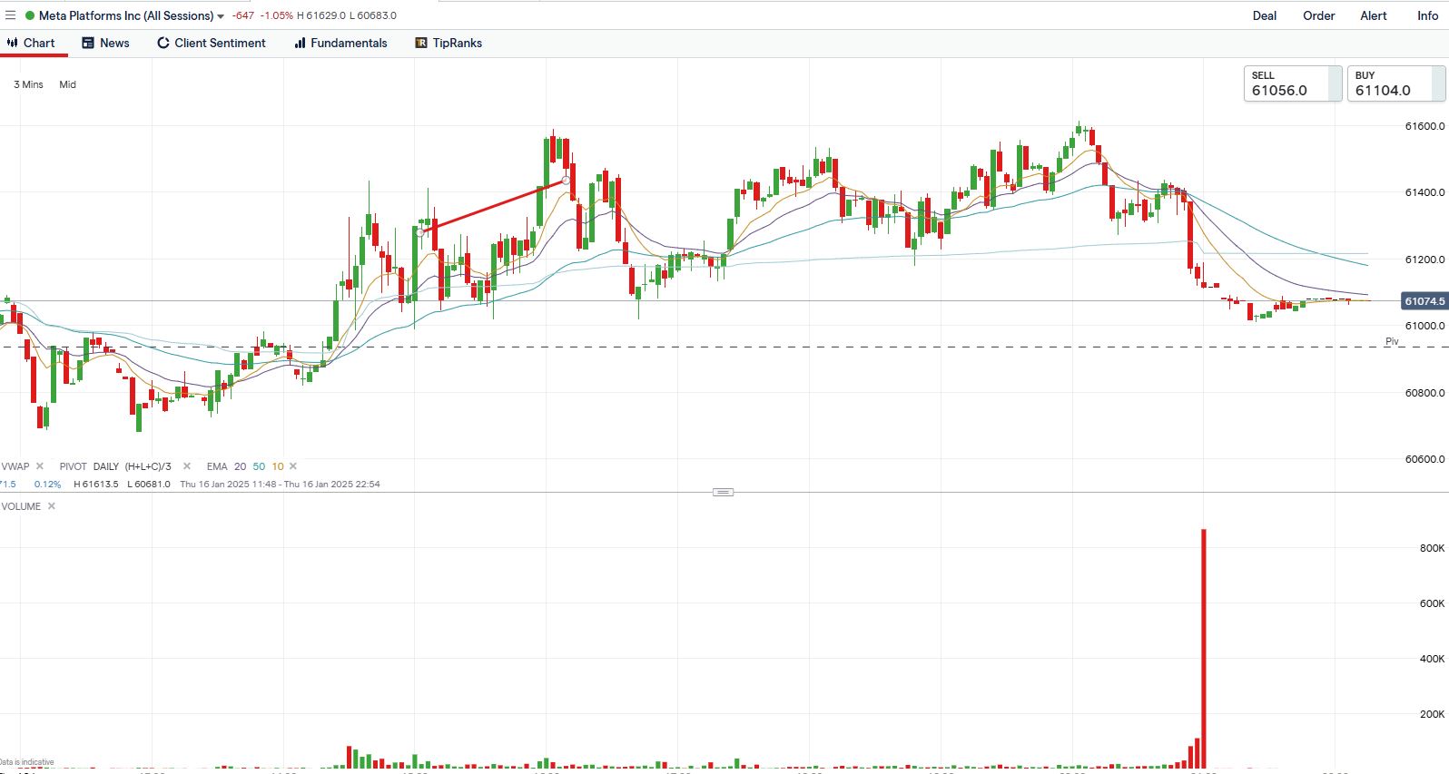The width and height of the screenshot is (1449, 774).
Task: Select the red trendline endpoint handle
Action: [567, 181]
